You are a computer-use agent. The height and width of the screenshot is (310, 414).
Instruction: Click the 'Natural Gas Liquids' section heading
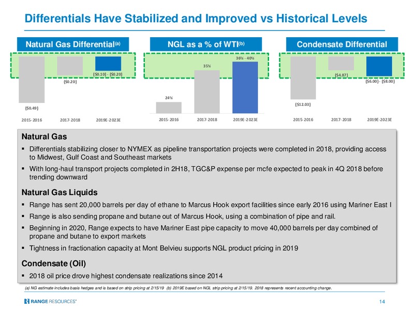tap(60, 192)
